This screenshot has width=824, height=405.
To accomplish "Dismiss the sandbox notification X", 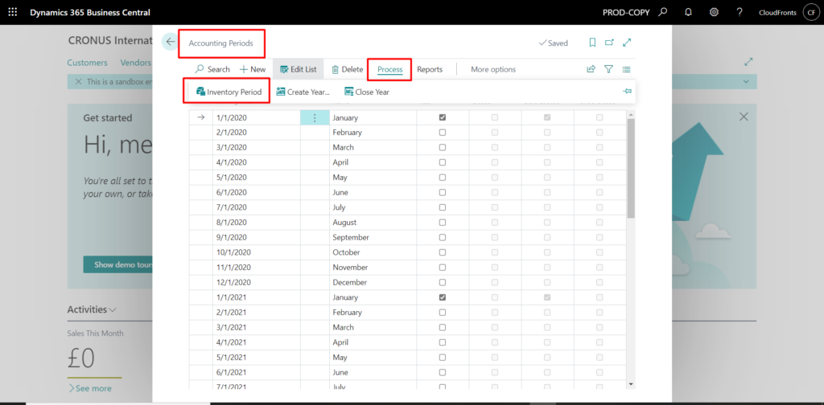I will [78, 81].
